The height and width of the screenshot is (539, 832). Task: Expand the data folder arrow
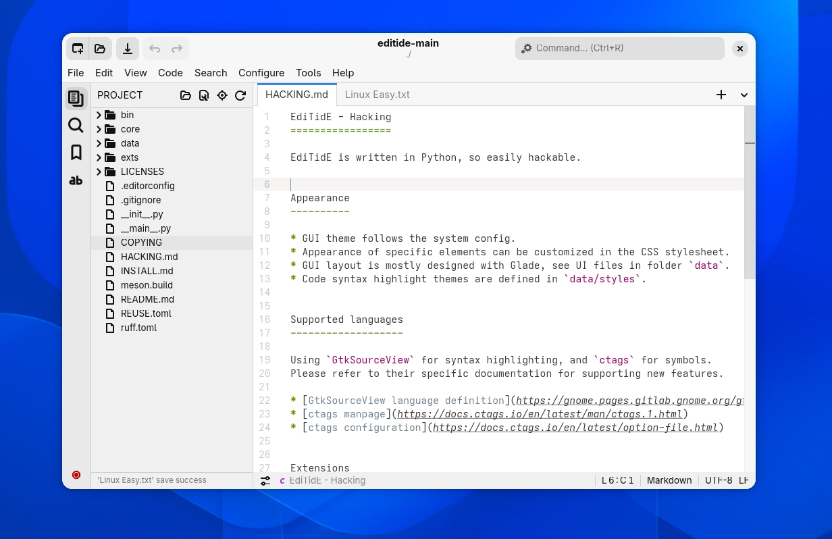point(99,143)
